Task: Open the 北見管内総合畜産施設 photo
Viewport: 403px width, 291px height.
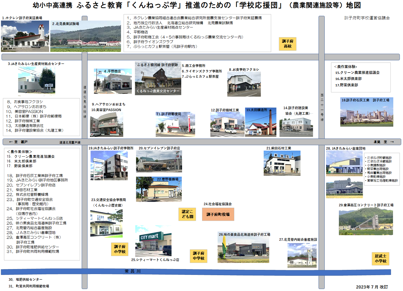Action: [x=302, y=255]
